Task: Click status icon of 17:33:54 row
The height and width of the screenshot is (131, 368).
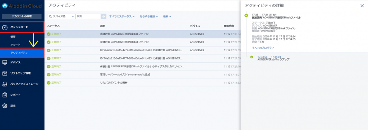Action: (x=49, y=34)
